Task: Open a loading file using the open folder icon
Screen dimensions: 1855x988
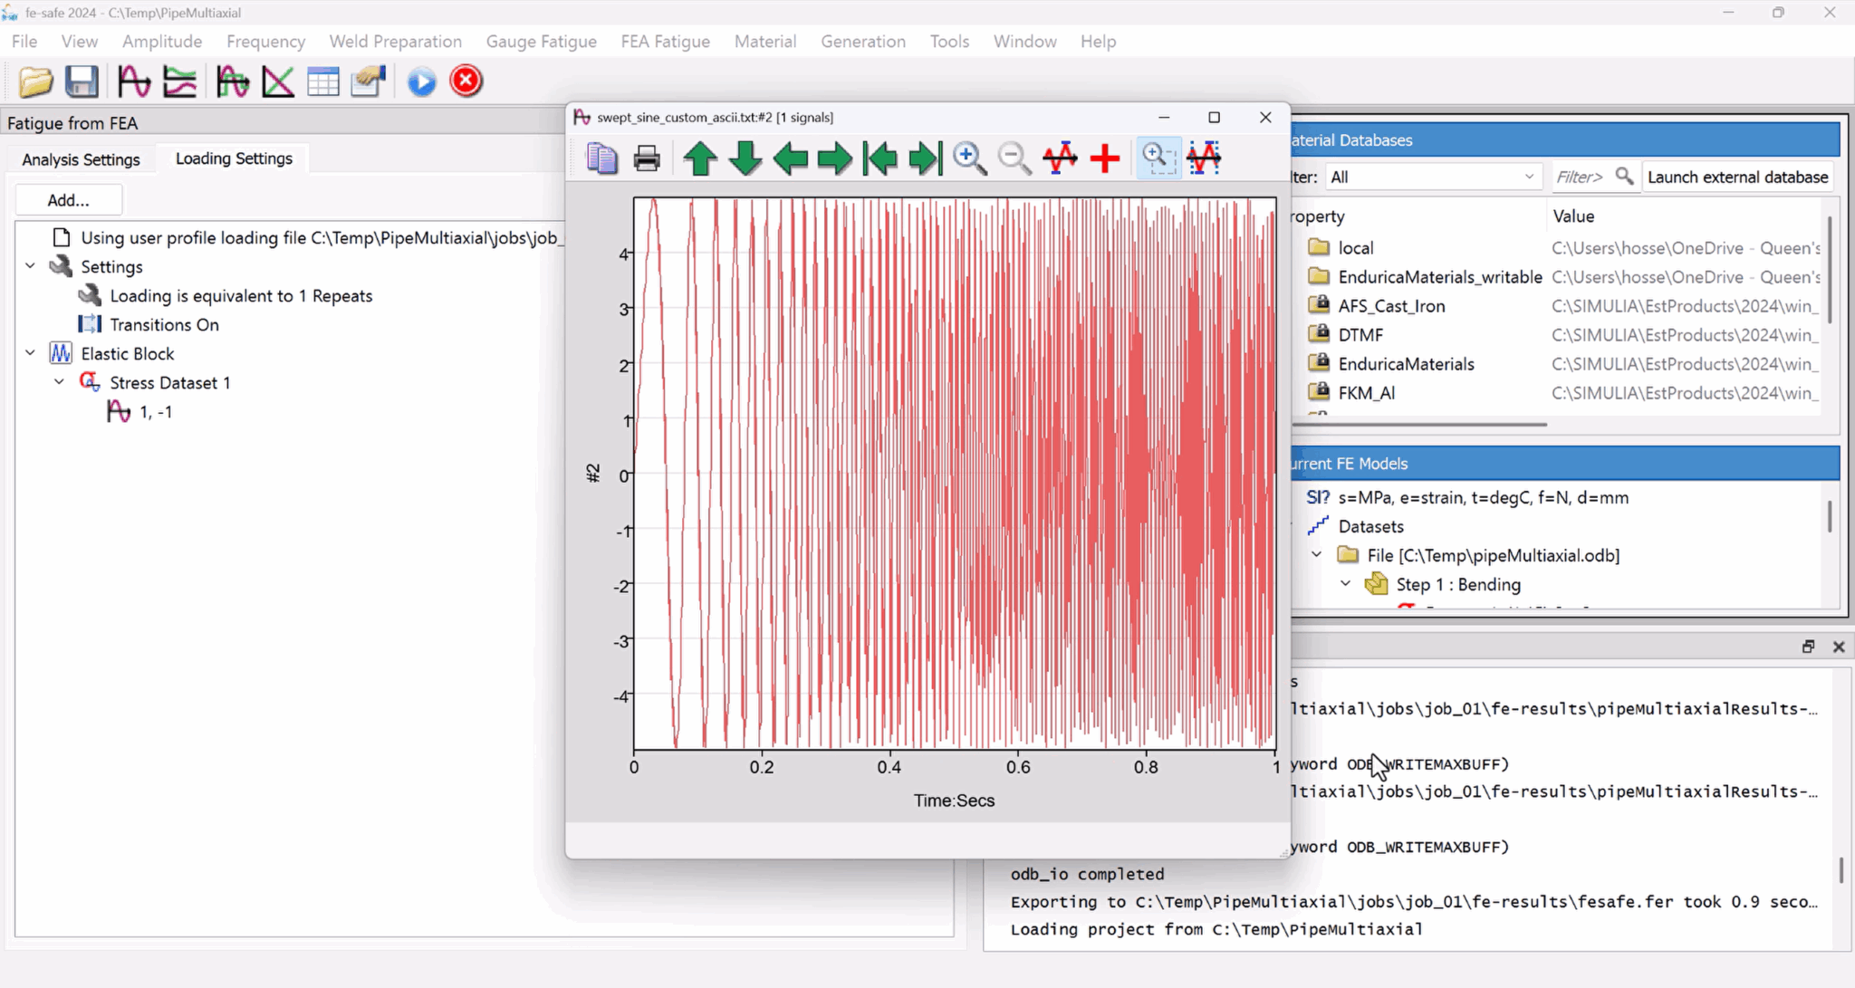Action: [34, 82]
